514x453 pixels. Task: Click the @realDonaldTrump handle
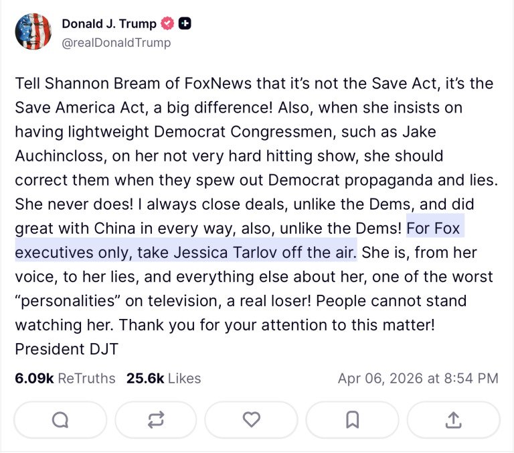click(x=116, y=42)
